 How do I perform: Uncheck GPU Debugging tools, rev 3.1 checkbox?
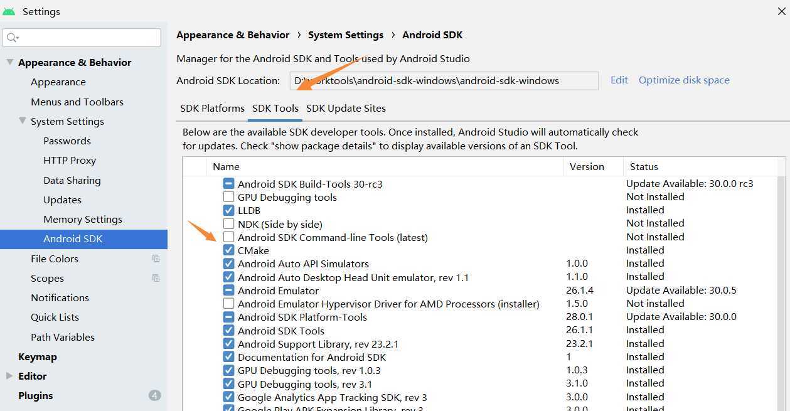228,383
